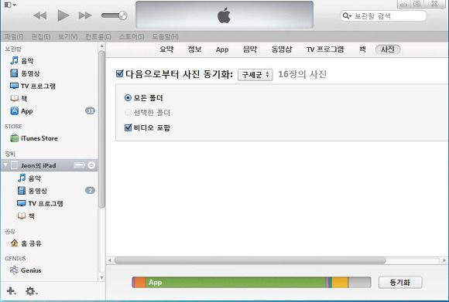The height and width of the screenshot is (302, 449).
Task: Click the 동기화 sync button
Action: (x=400, y=282)
